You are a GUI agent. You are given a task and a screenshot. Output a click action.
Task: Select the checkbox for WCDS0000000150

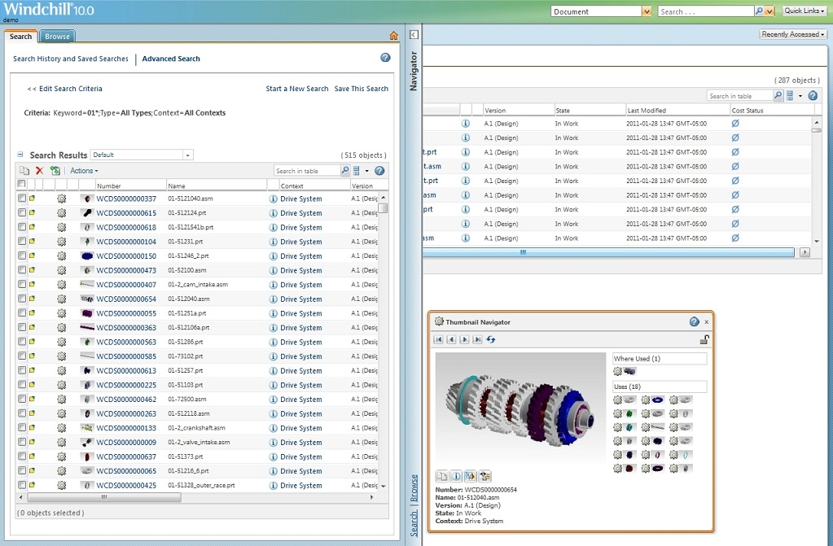[x=21, y=256]
